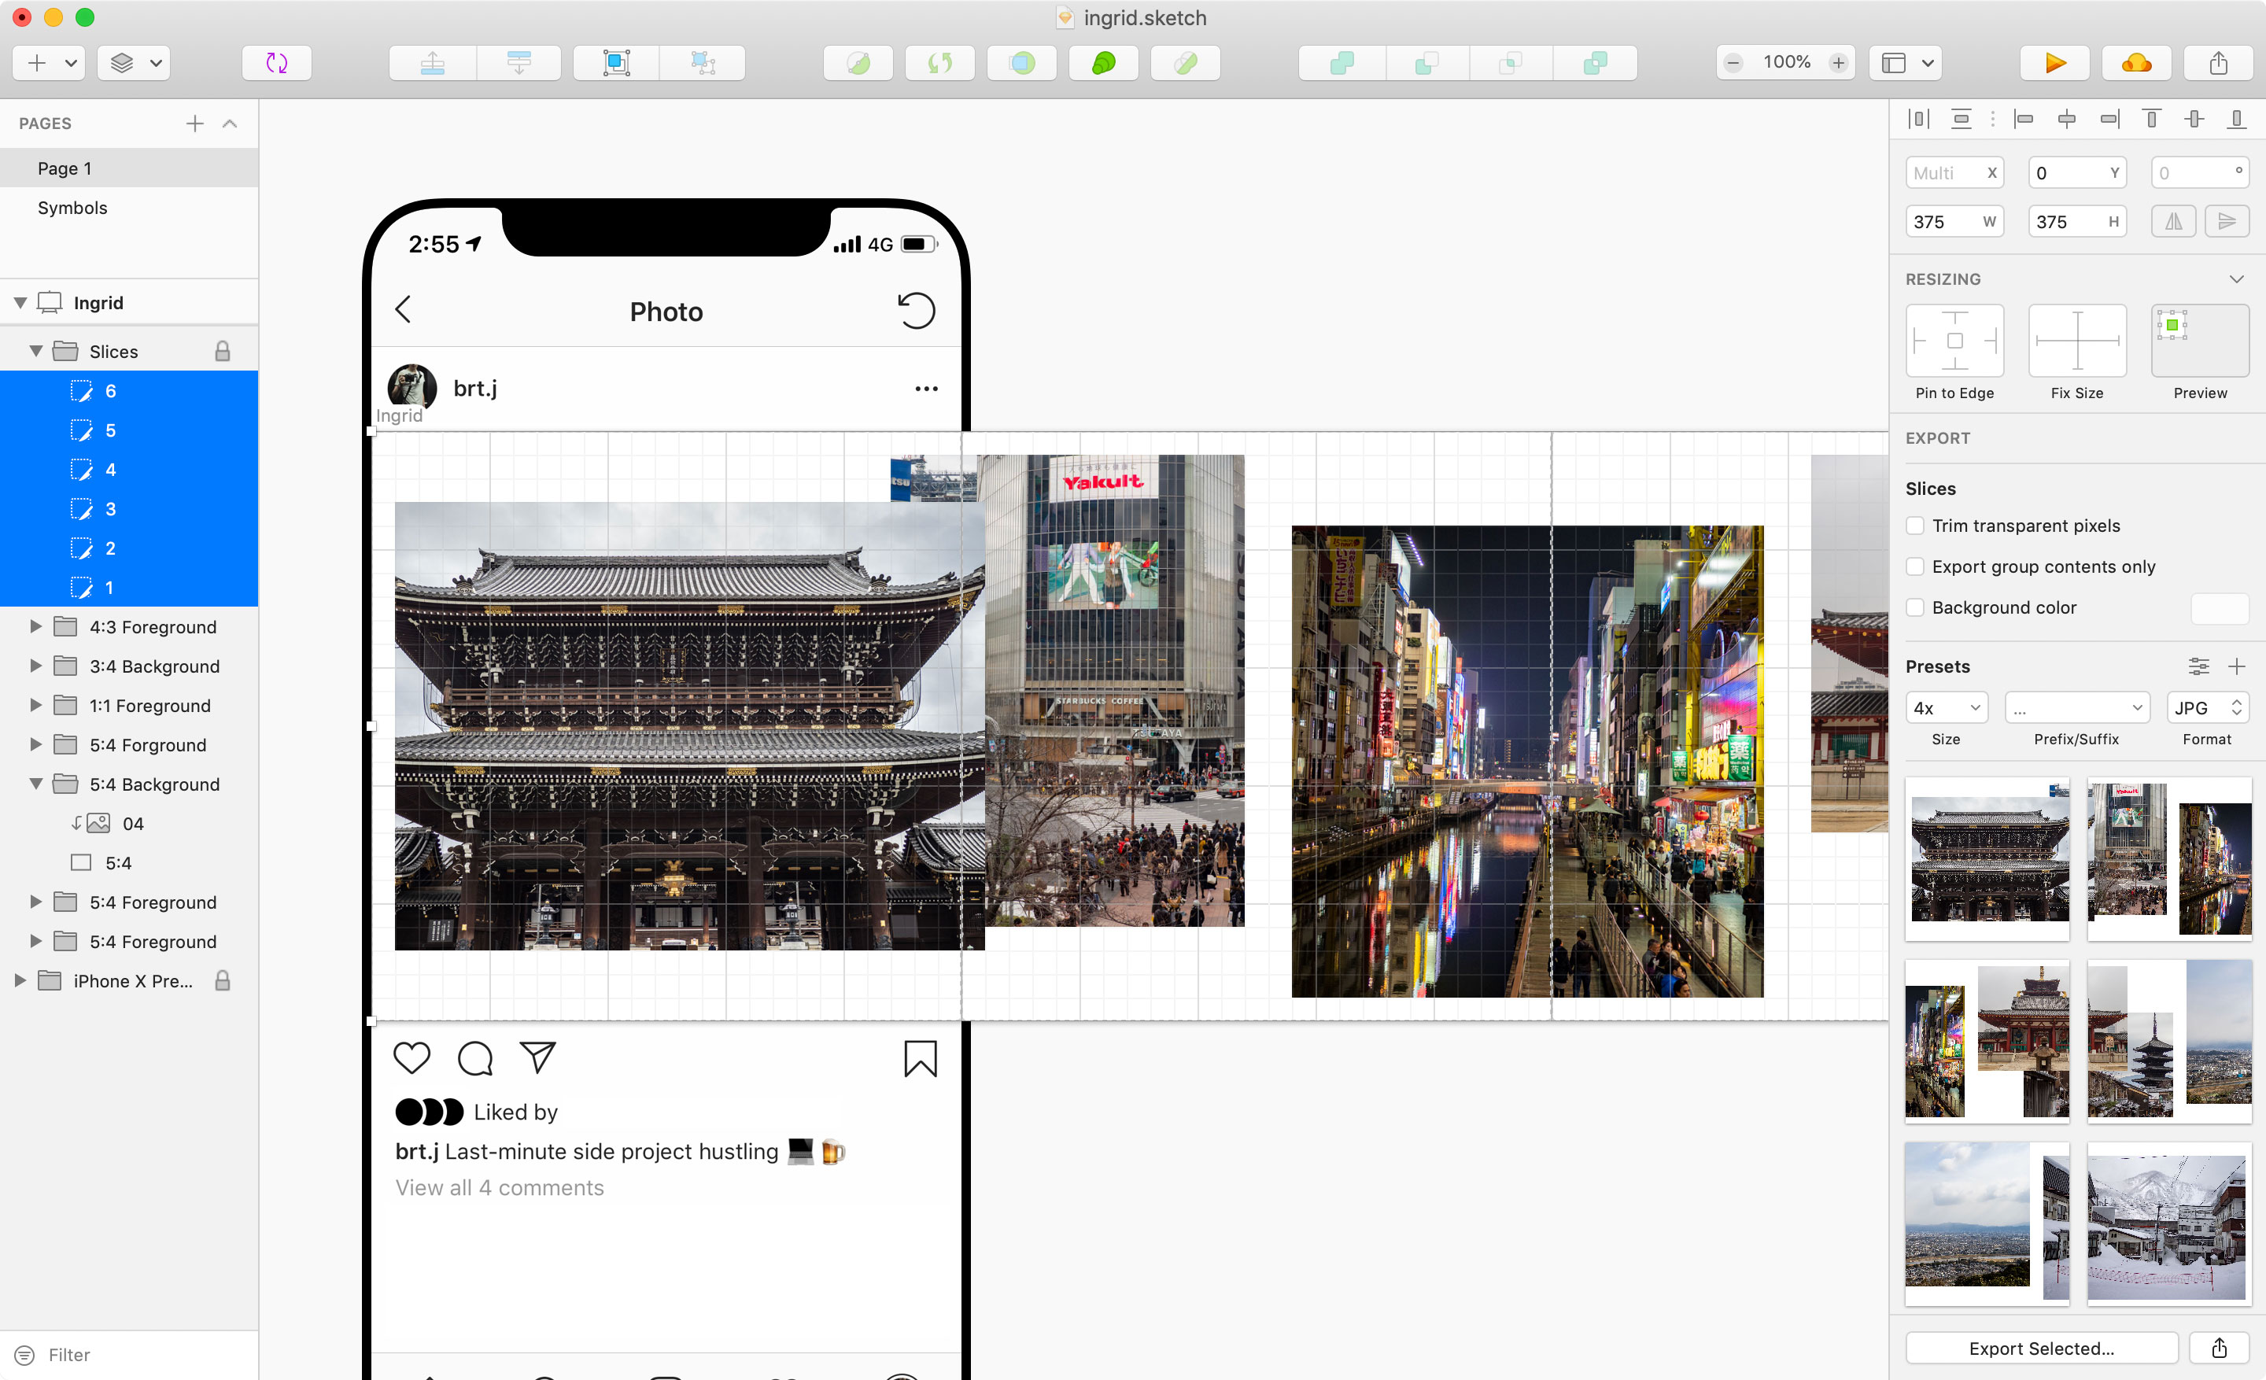Check Export group contents only
The height and width of the screenshot is (1380, 2266).
click(x=1915, y=566)
